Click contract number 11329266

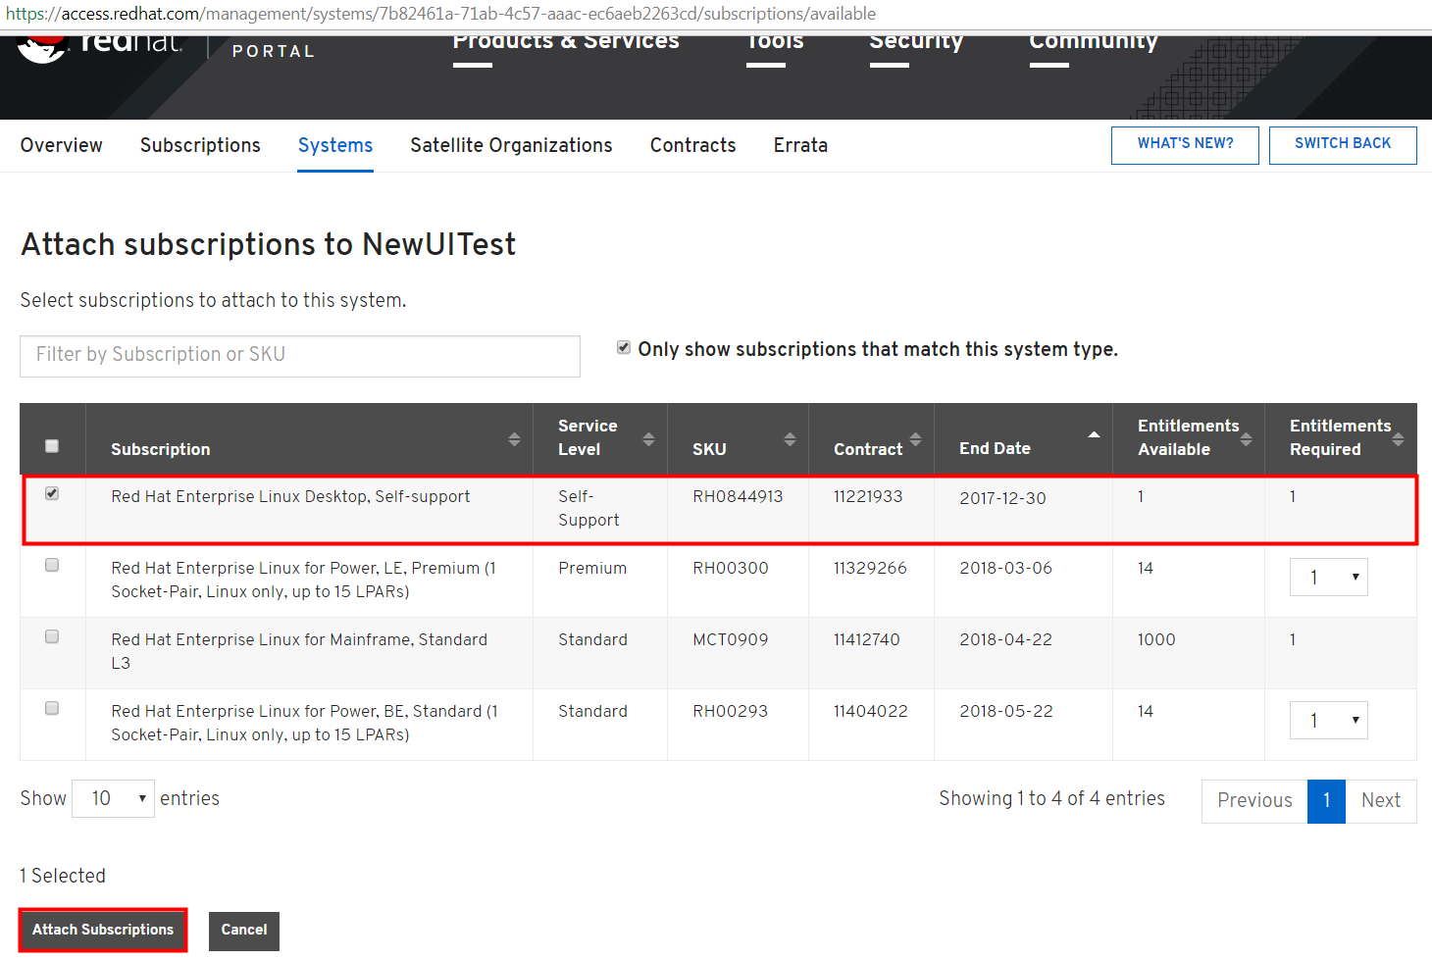pos(870,568)
